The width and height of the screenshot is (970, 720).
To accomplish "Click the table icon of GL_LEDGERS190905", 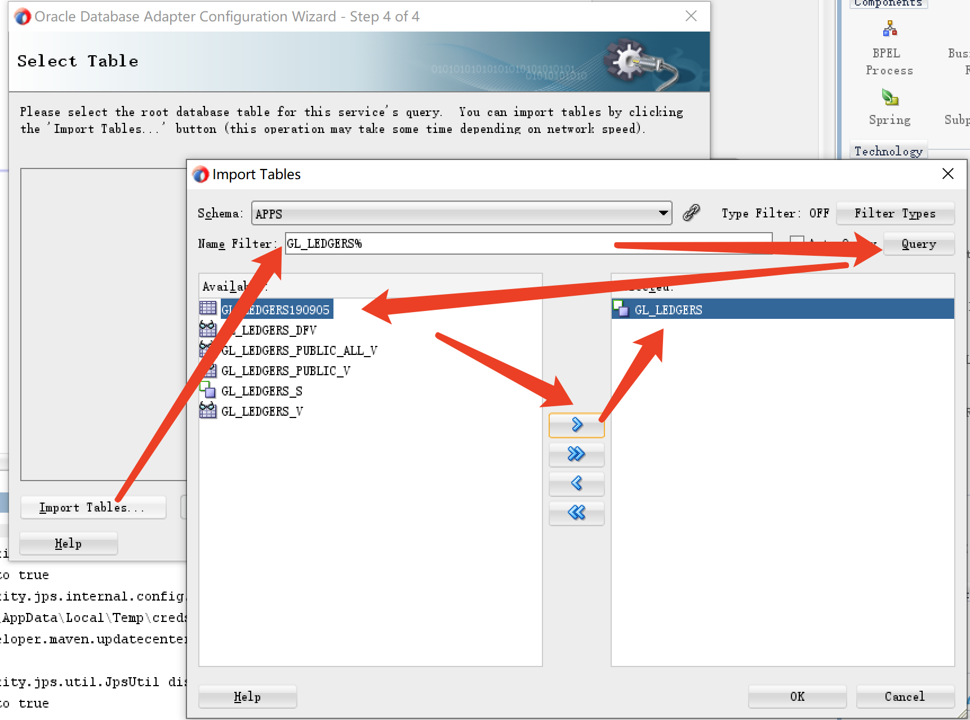I will [x=208, y=308].
